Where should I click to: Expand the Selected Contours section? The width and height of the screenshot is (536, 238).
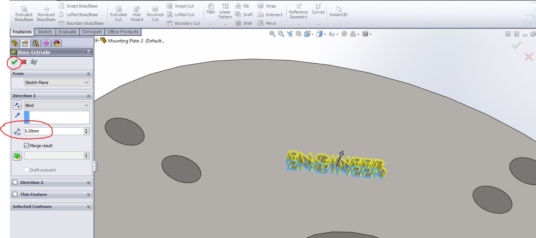click(89, 206)
